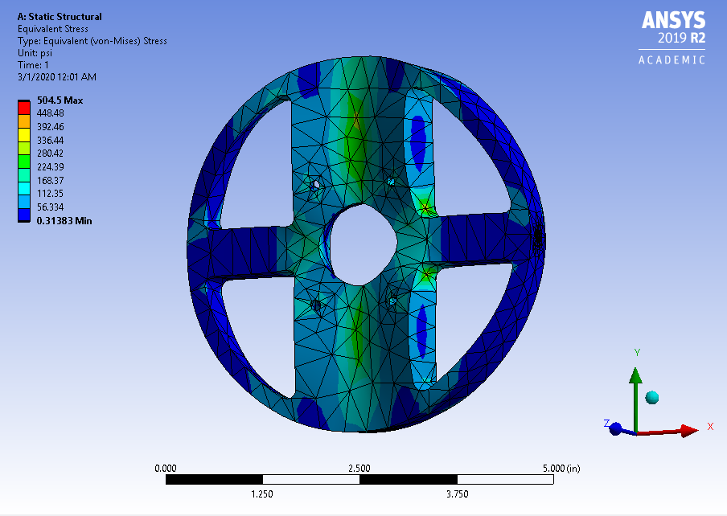Select the legend value 336.44
Image resolution: width=727 pixels, height=516 pixels.
(x=51, y=140)
